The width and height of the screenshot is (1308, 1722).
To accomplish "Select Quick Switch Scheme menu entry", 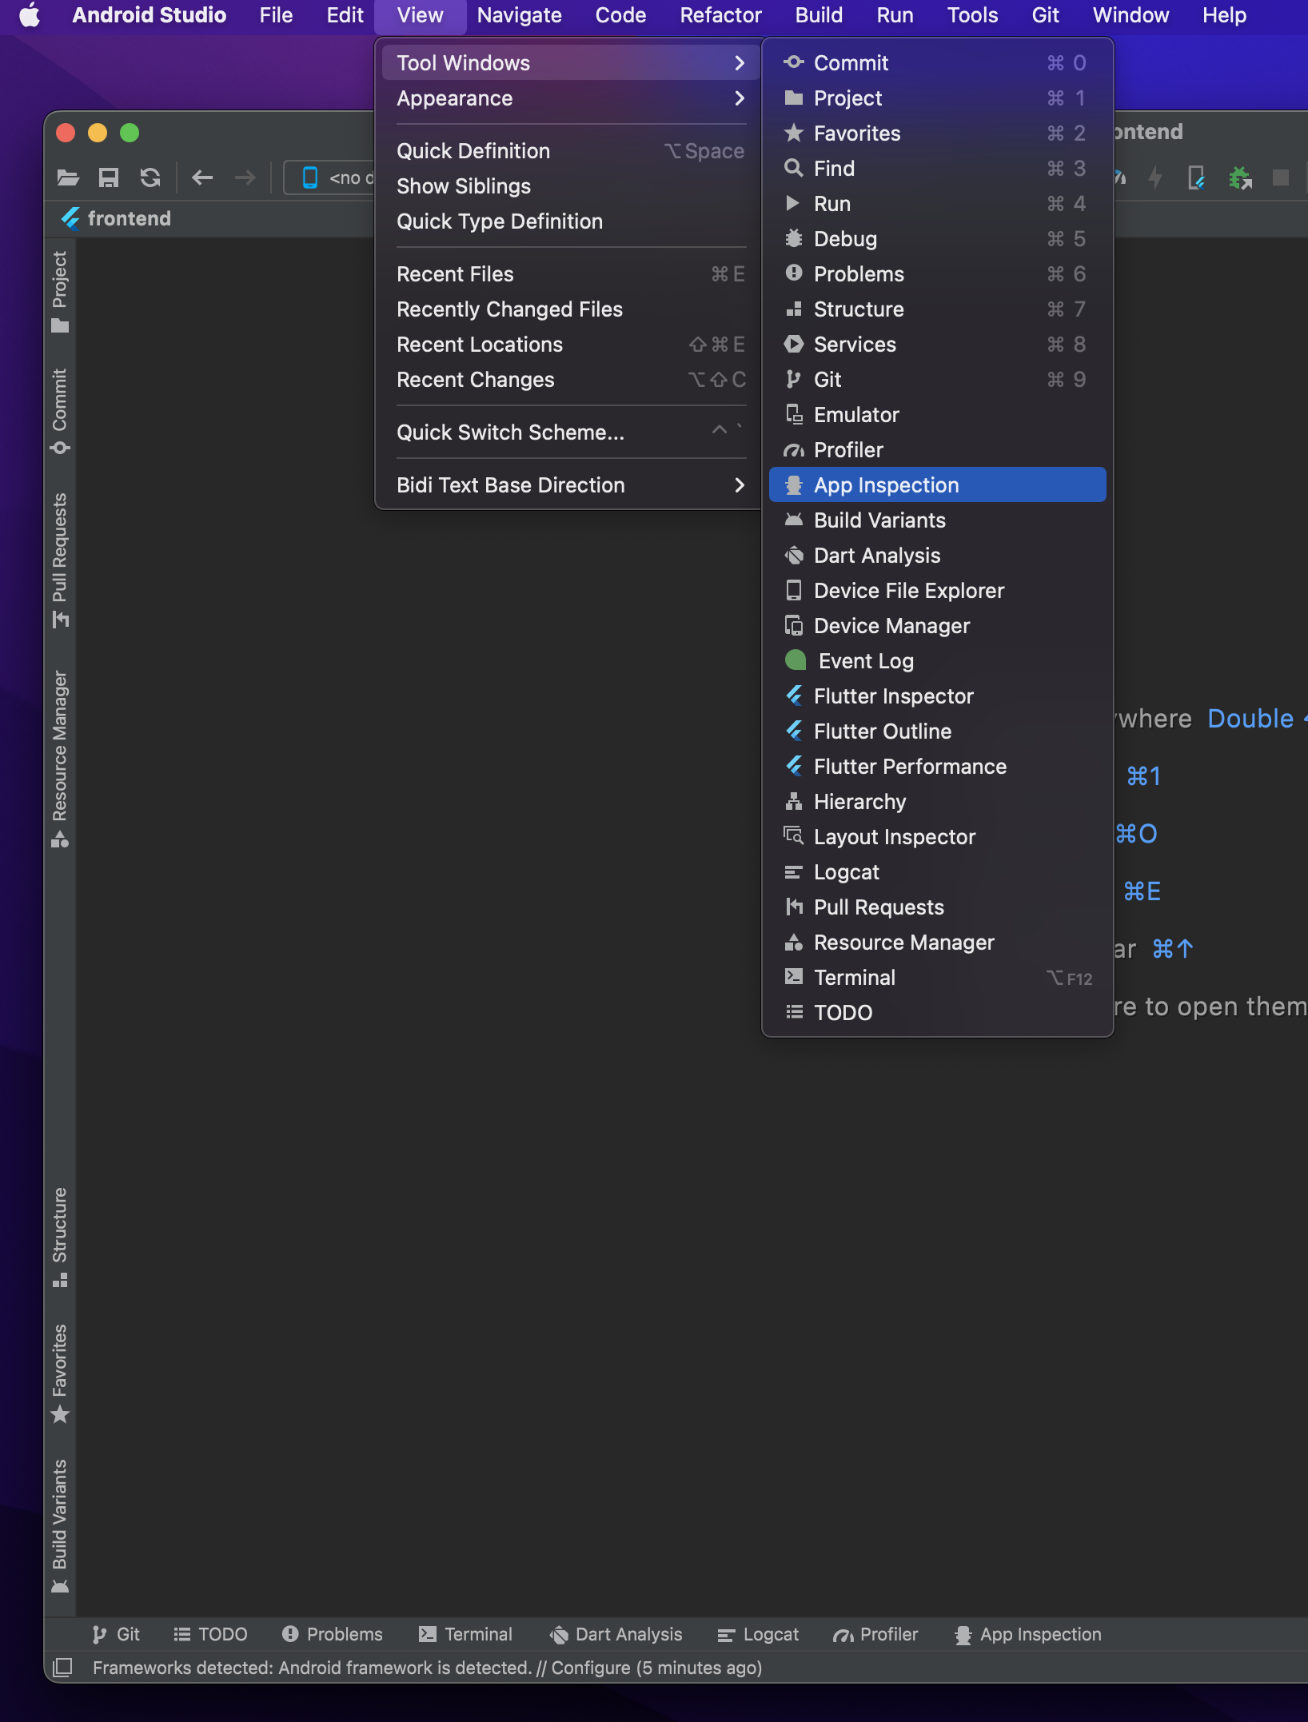I will (x=571, y=432).
